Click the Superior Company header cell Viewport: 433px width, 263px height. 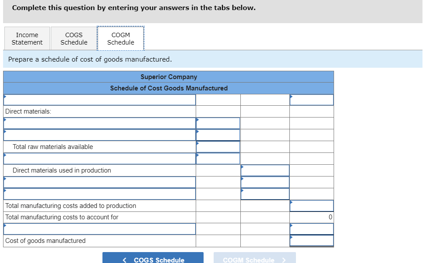coord(169,76)
